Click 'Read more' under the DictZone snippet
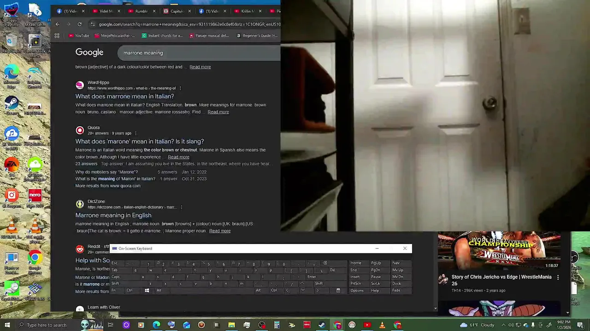The height and width of the screenshot is (331, 590). (x=220, y=231)
